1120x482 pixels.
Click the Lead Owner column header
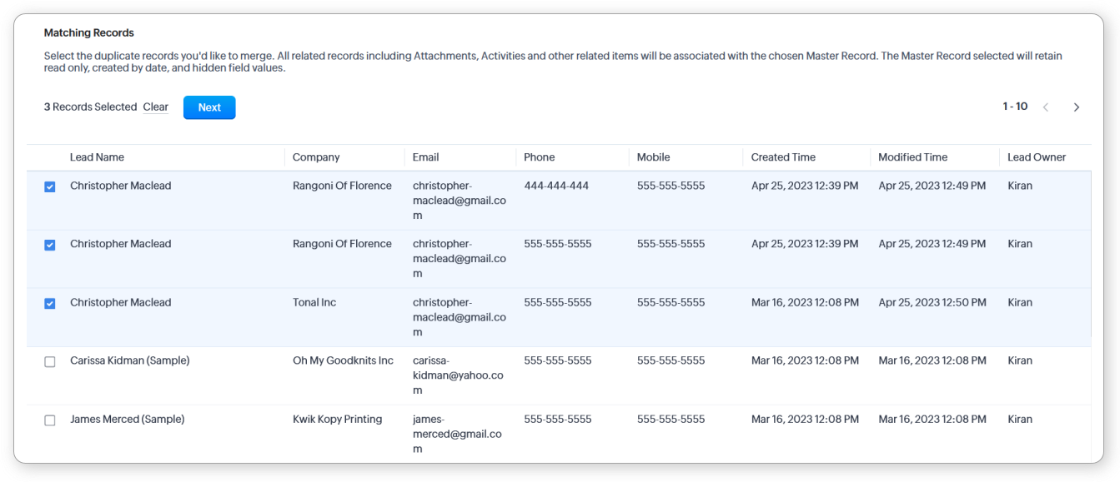[1037, 157]
